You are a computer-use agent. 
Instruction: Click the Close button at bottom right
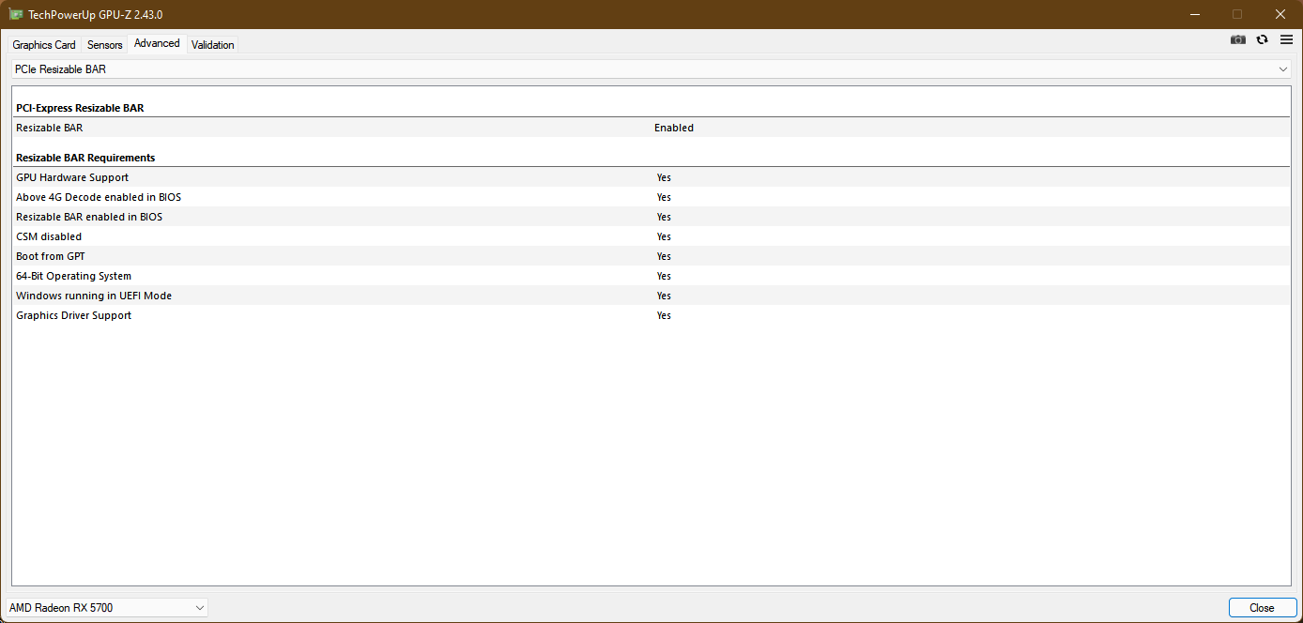pyautogui.click(x=1262, y=608)
